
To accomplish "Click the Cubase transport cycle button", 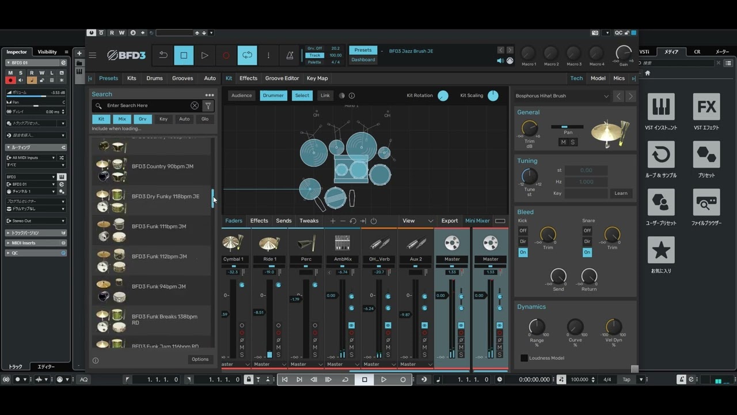I will click(x=345, y=379).
